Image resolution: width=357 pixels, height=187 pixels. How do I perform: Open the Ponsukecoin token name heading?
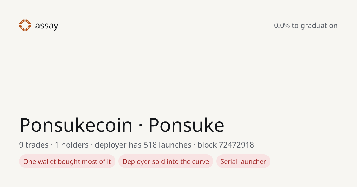[76, 126]
